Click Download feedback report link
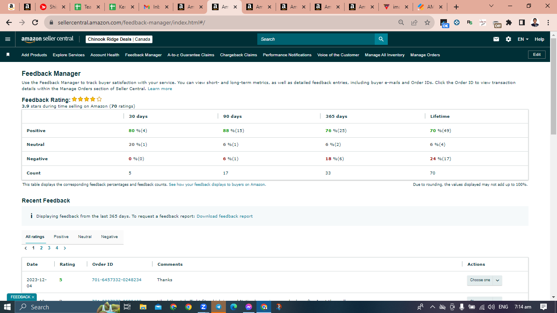557x313 pixels. (x=225, y=216)
